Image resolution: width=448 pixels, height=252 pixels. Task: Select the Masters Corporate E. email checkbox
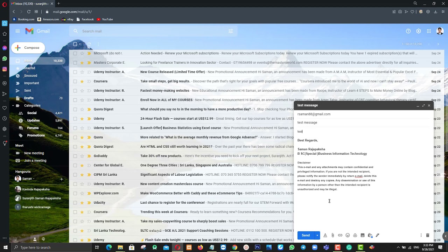point(75,63)
